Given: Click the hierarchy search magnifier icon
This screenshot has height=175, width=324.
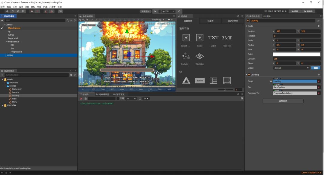Looking at the screenshot, I should point(67,20).
